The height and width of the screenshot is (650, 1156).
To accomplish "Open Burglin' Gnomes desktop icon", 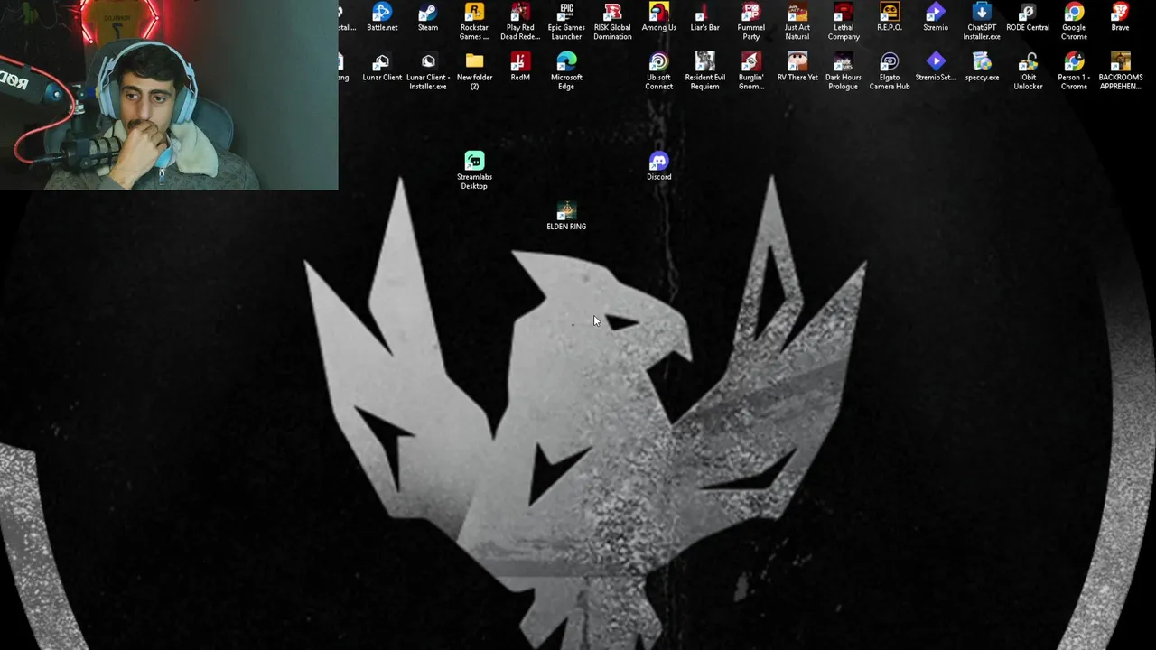I will coord(750,71).
